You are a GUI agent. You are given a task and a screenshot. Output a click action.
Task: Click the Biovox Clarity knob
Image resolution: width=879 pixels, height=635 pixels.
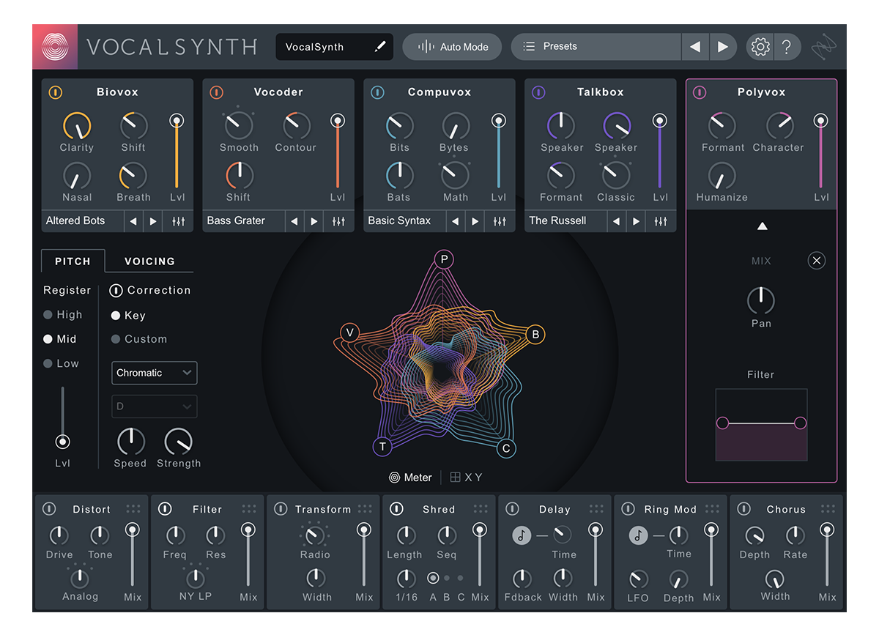point(76,126)
